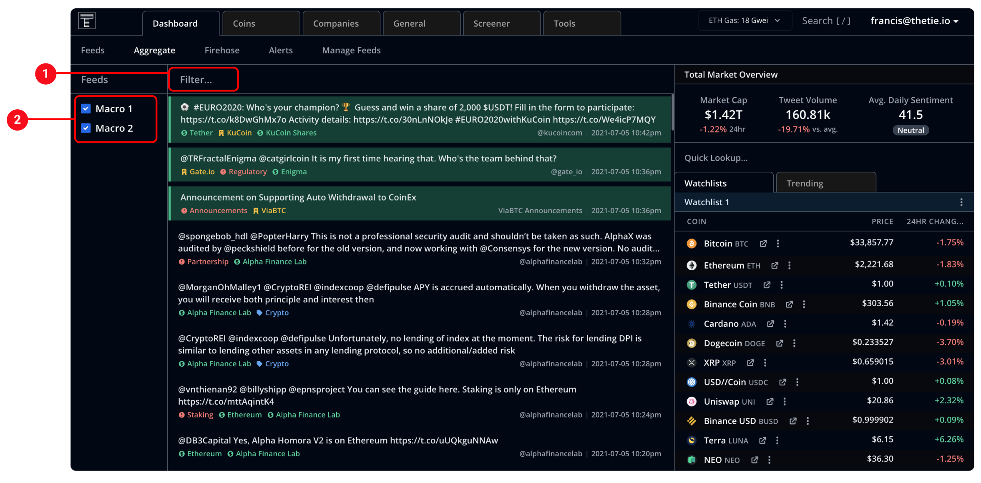Image resolution: width=981 pixels, height=483 pixels.
Task: Open Uniswap external link icon
Action: pos(770,402)
